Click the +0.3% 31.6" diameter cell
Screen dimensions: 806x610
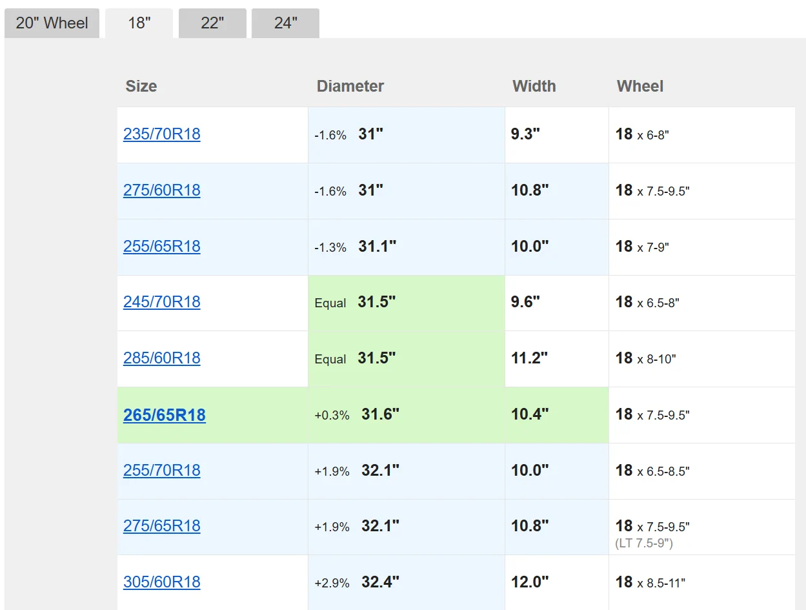click(406, 415)
